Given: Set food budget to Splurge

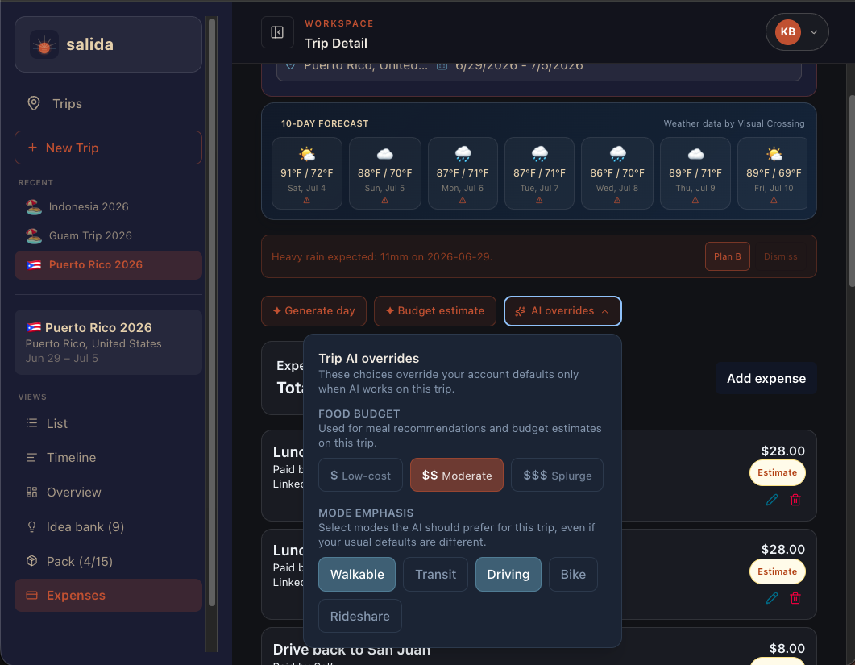Looking at the screenshot, I should (558, 475).
